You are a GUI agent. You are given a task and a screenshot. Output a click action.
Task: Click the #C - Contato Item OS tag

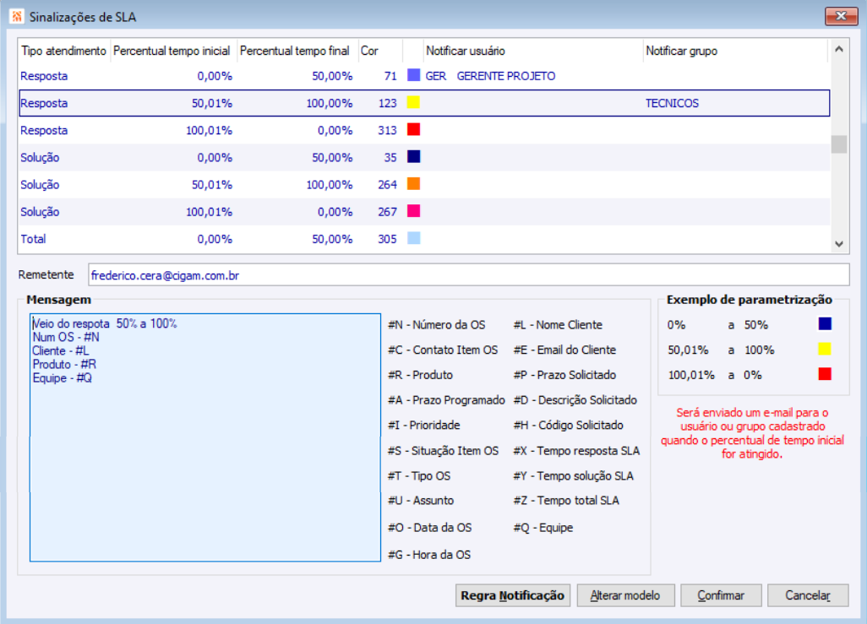442,350
